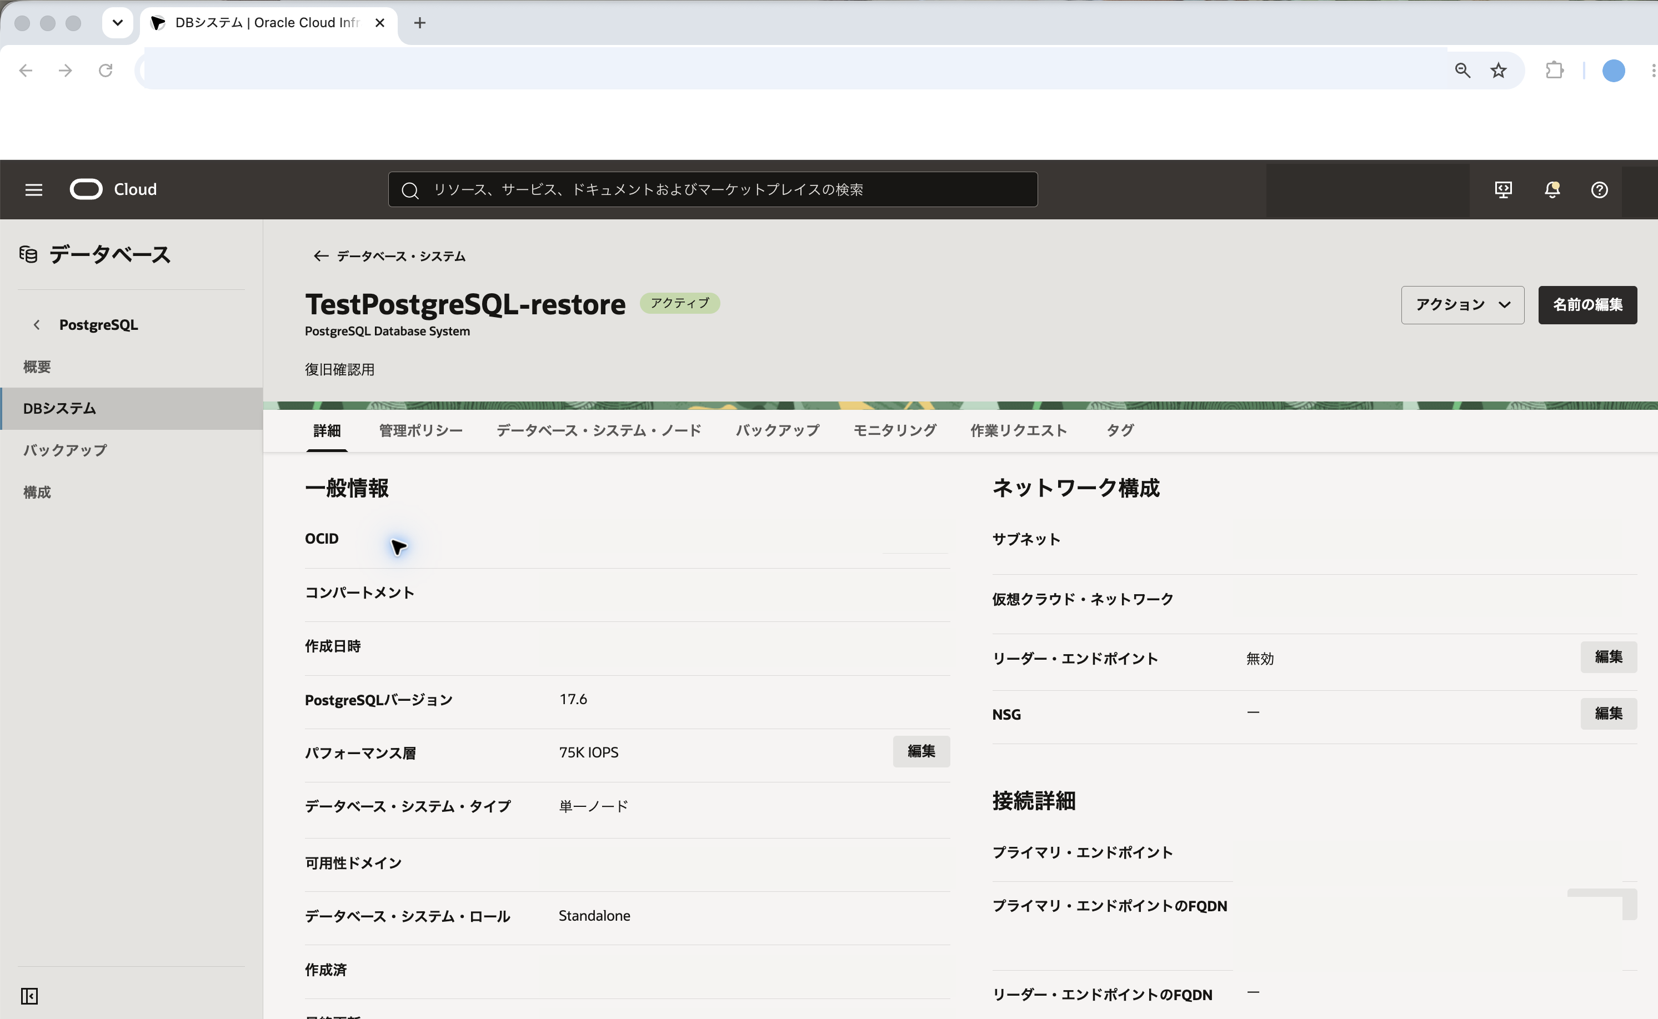Go back to データベース・システム list
Screen dimensions: 1658x1019
[x=389, y=256]
